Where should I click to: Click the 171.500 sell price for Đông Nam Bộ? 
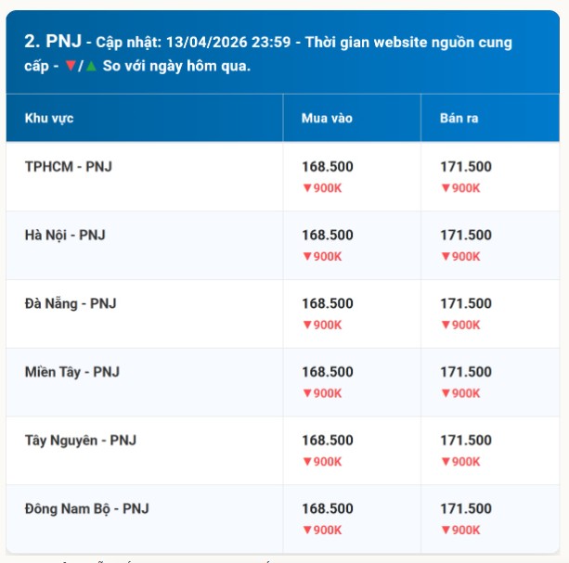tap(466, 508)
